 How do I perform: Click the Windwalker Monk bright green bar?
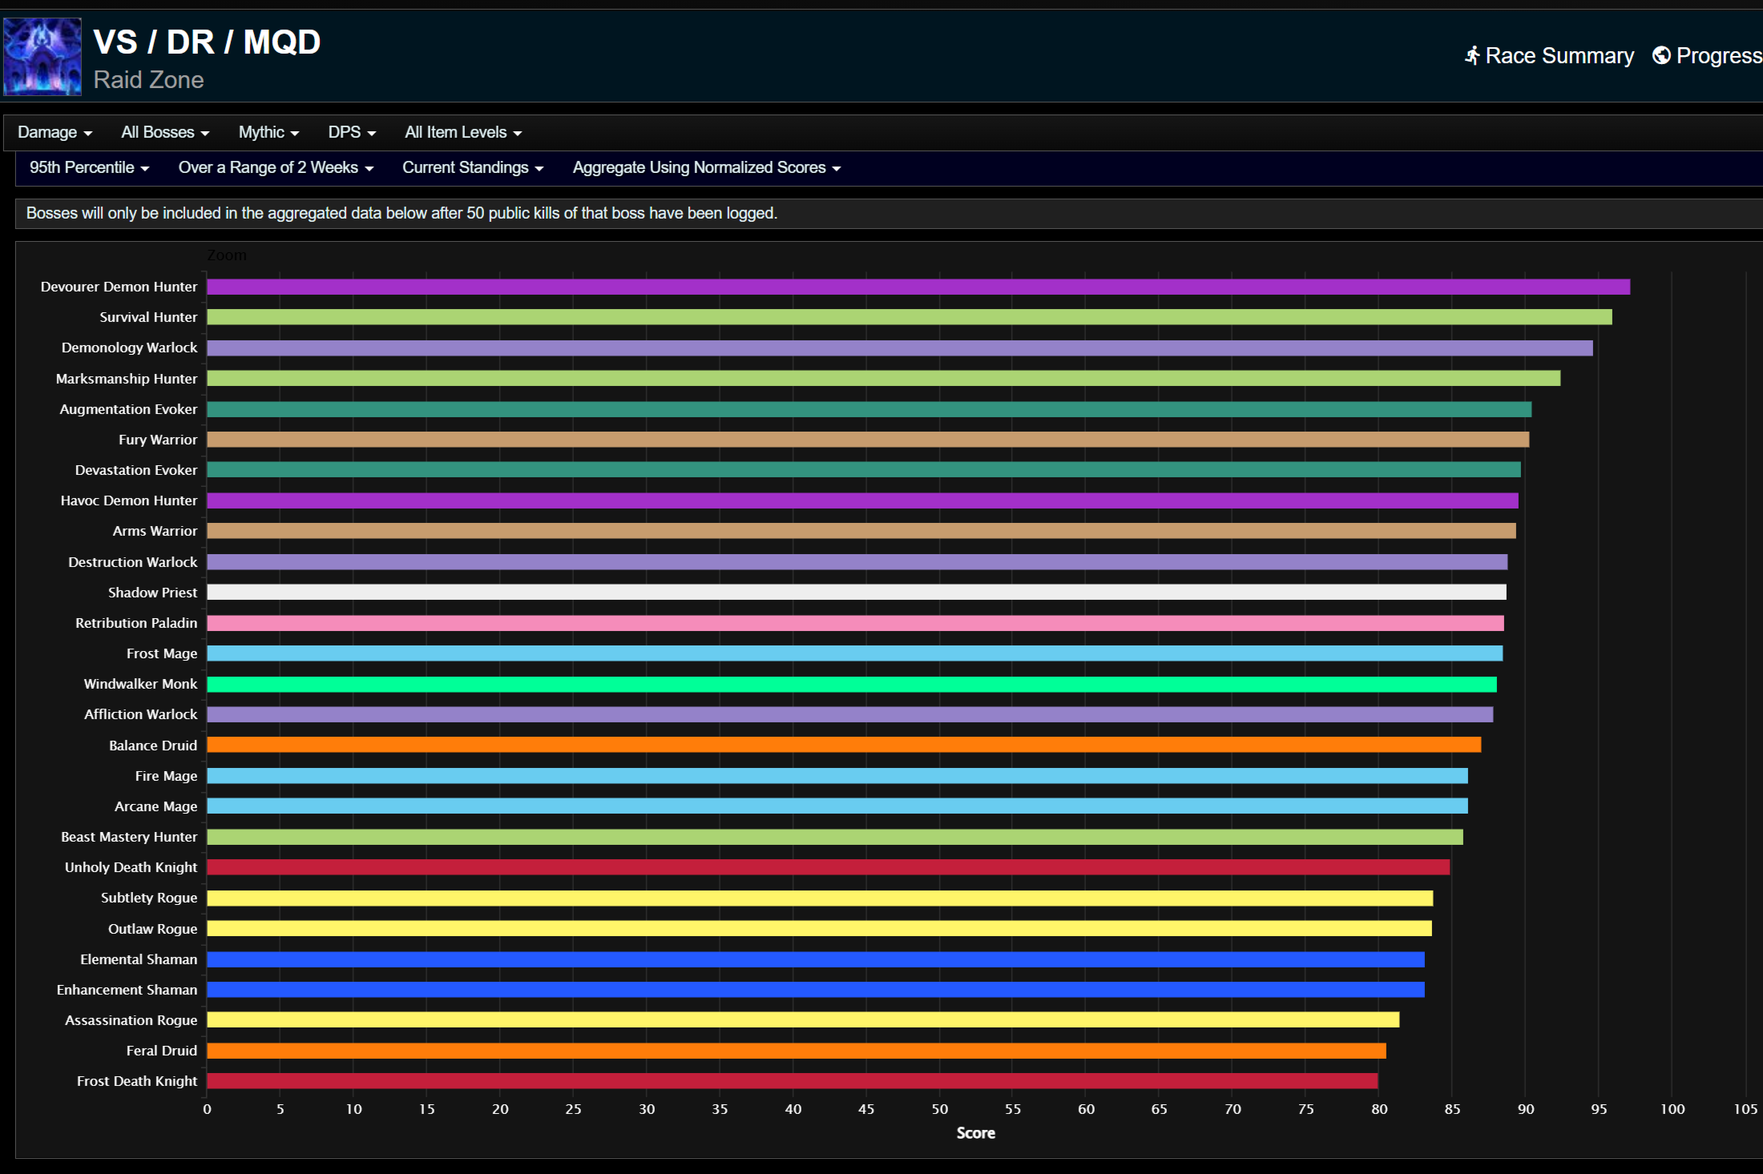tap(851, 684)
